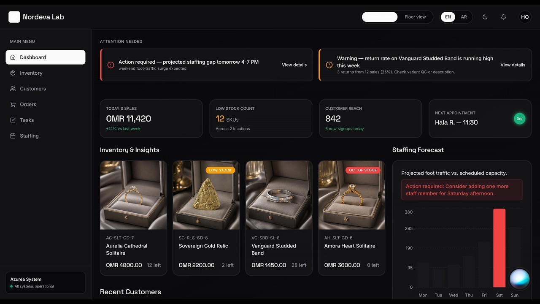Open Sovereign Gold Relic product image
This screenshot has height=304, width=540.
point(206,195)
